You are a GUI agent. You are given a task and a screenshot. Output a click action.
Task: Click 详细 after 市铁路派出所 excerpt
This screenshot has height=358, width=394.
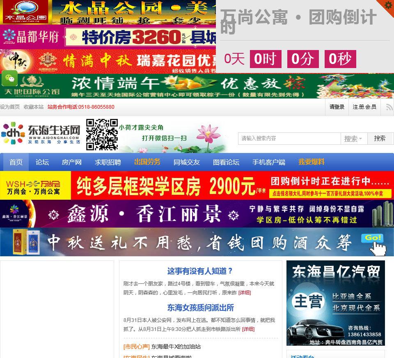(x=248, y=329)
